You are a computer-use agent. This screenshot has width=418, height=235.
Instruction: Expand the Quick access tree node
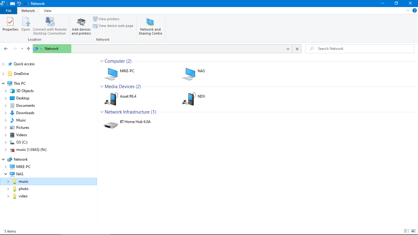[x=3, y=64]
